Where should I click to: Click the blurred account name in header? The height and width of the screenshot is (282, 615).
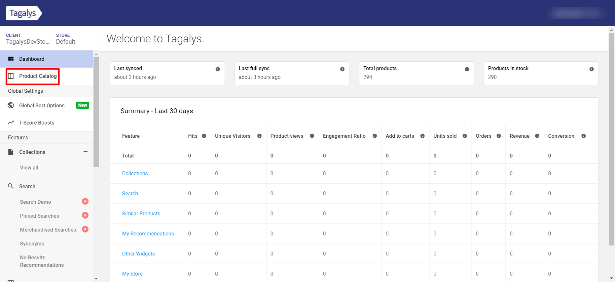[577, 13]
